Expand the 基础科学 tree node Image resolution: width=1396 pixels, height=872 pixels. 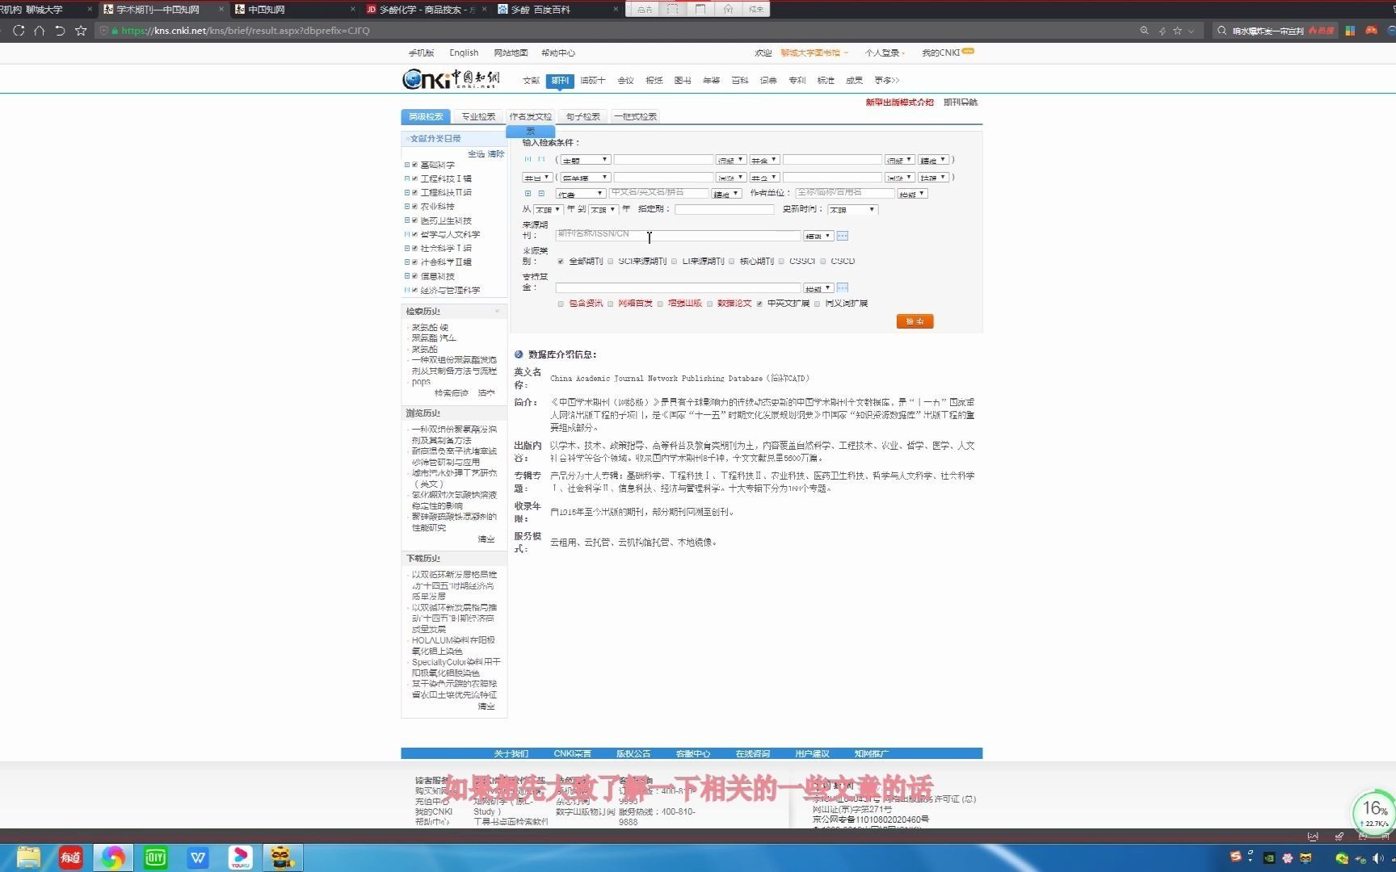point(407,165)
